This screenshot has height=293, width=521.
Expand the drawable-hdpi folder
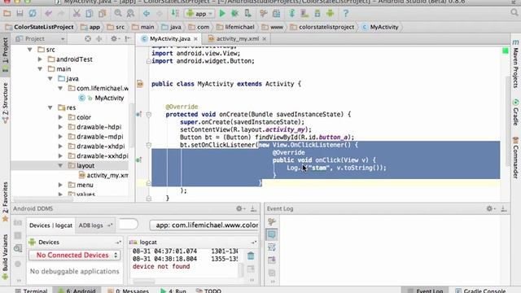pyautogui.click(x=60, y=127)
